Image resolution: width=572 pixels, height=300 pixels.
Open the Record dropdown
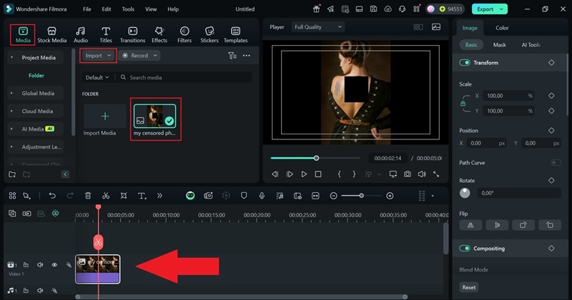[139, 56]
